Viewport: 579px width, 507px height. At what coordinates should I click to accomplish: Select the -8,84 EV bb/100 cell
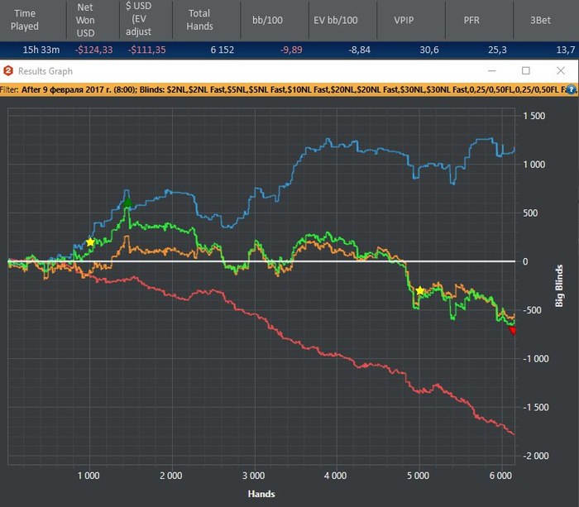click(x=359, y=50)
